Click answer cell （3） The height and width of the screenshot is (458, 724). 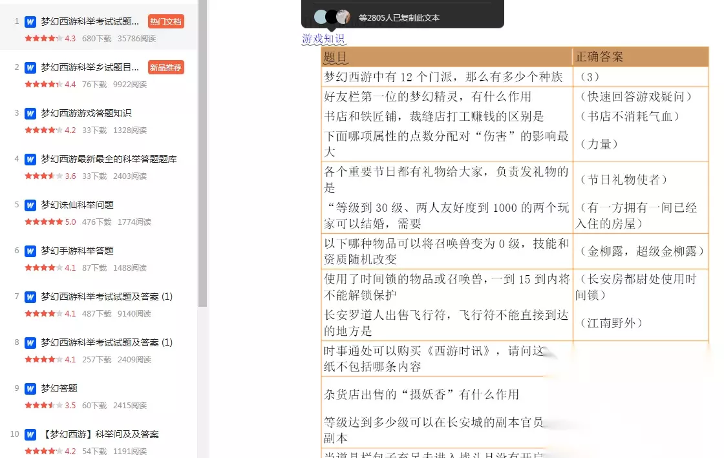(x=589, y=77)
